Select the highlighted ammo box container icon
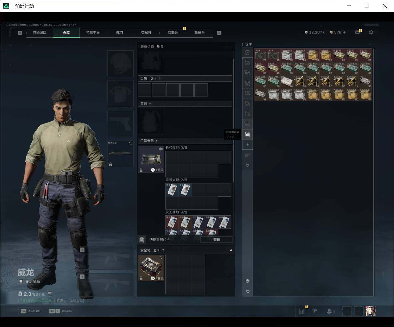This screenshot has width=394, height=327. point(248,134)
